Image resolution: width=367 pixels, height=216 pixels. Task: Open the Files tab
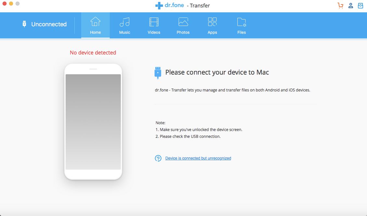(x=242, y=25)
